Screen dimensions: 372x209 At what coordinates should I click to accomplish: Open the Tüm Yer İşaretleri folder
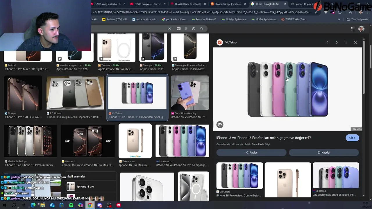[358, 19]
